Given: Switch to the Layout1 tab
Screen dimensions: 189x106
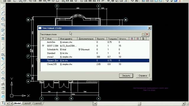Looking at the screenshot, I should tap(27, 103).
